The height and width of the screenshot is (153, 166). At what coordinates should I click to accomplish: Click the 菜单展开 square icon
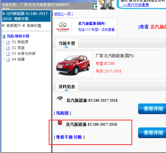3,26
